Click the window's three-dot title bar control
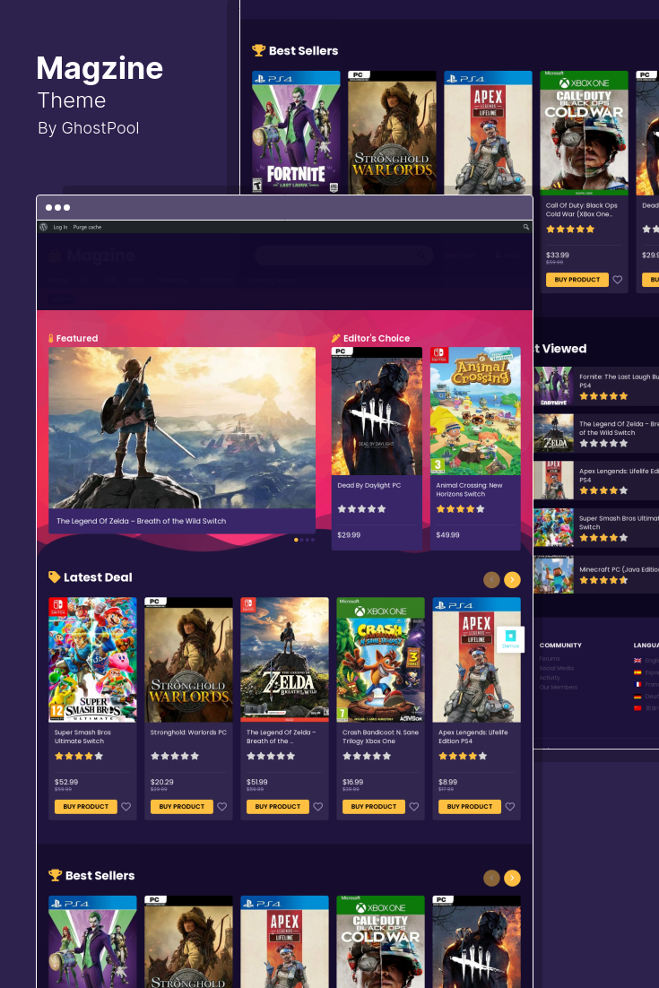This screenshot has height=988, width=659. pyautogui.click(x=57, y=207)
